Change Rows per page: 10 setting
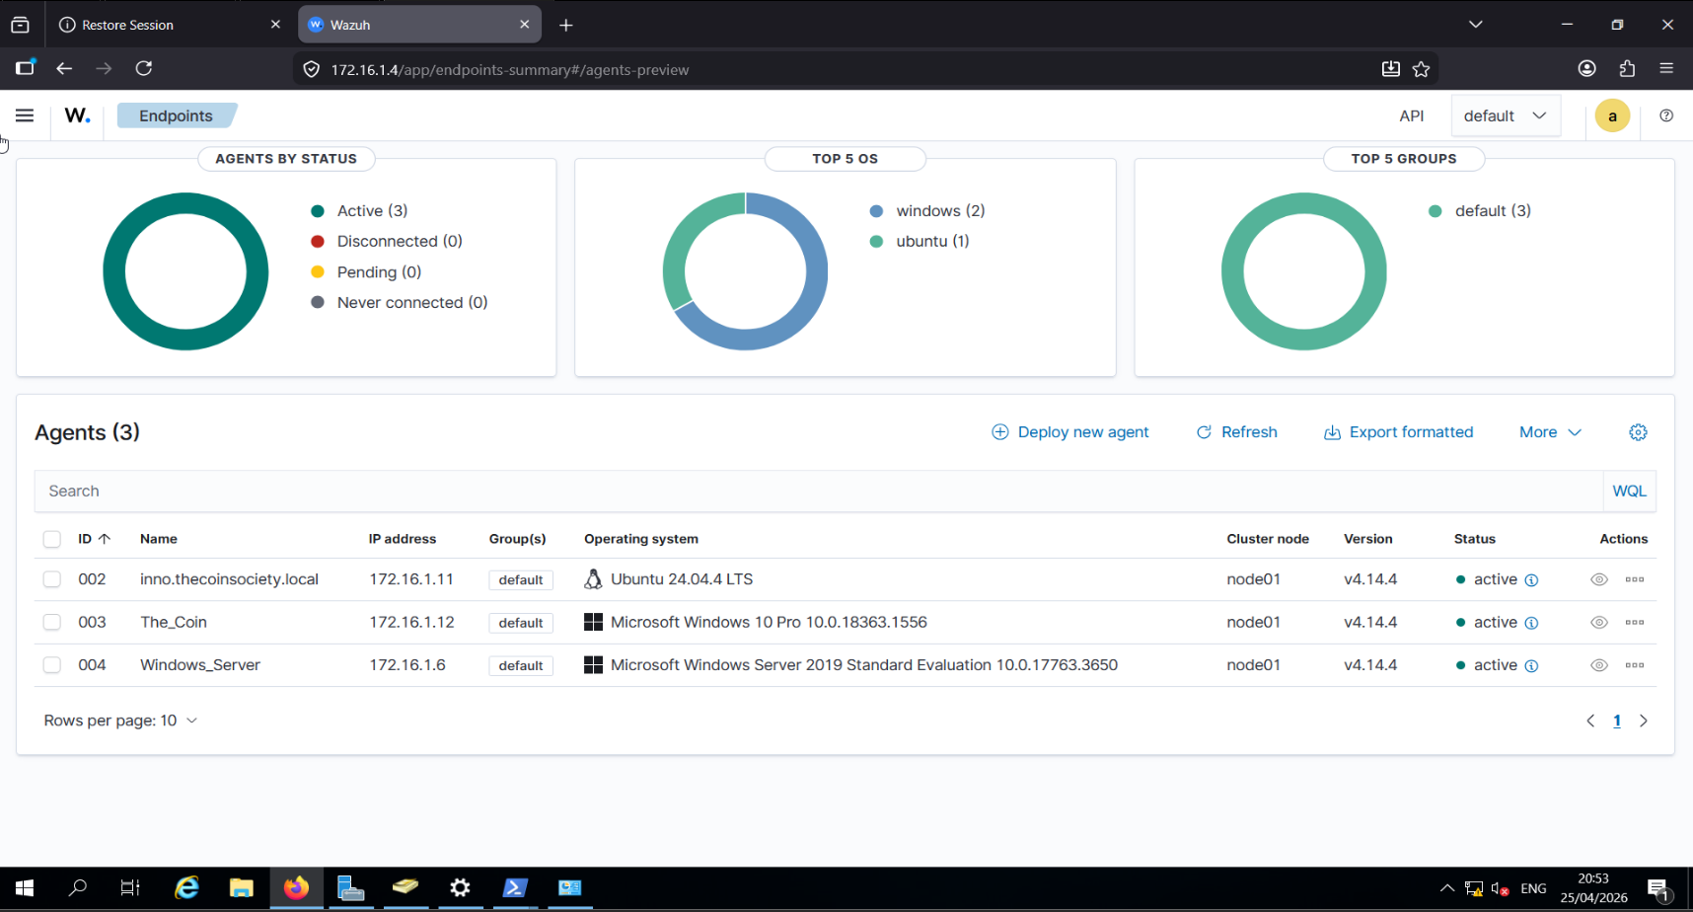The image size is (1693, 912). coord(120,721)
